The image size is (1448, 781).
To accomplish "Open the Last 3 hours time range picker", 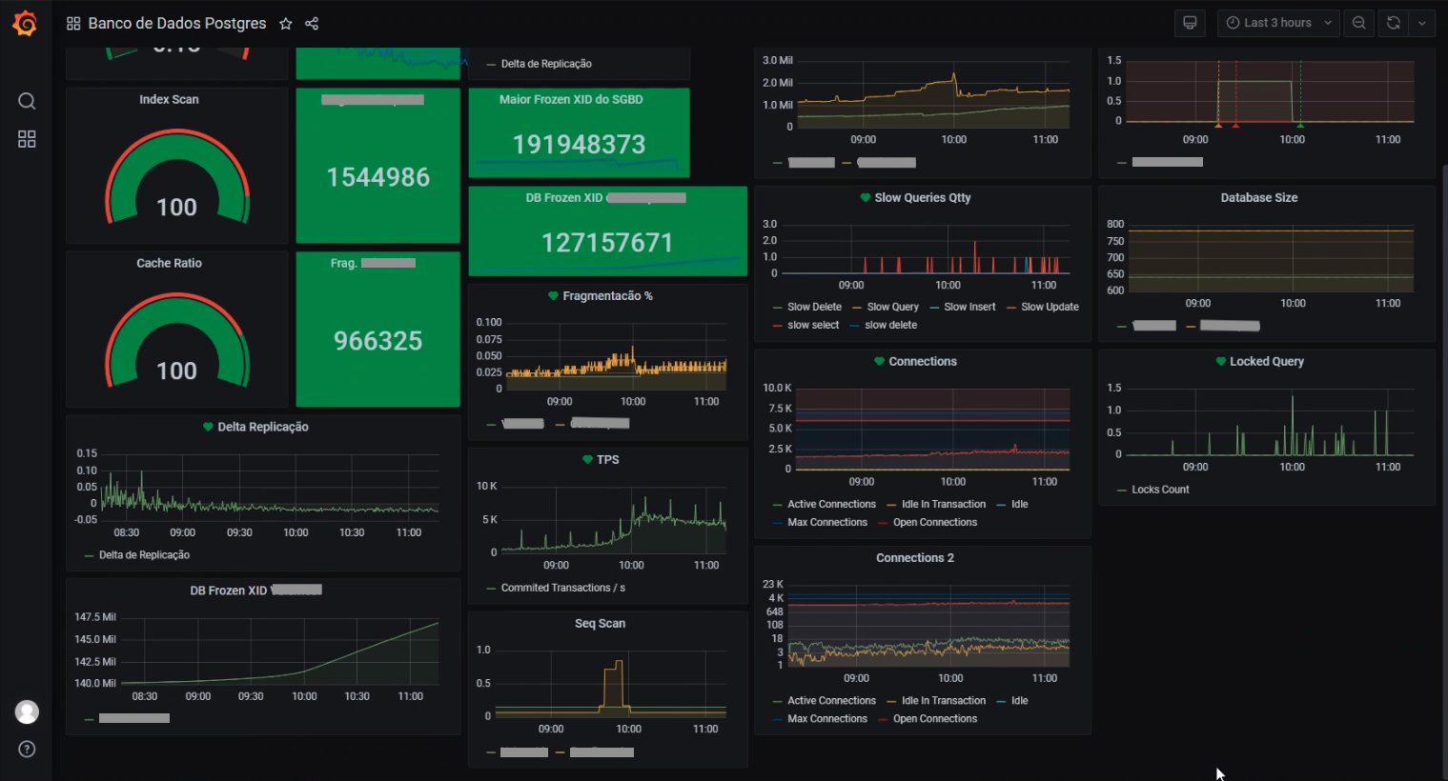I will pos(1277,22).
